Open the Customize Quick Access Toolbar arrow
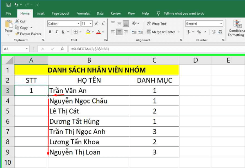 37,5
